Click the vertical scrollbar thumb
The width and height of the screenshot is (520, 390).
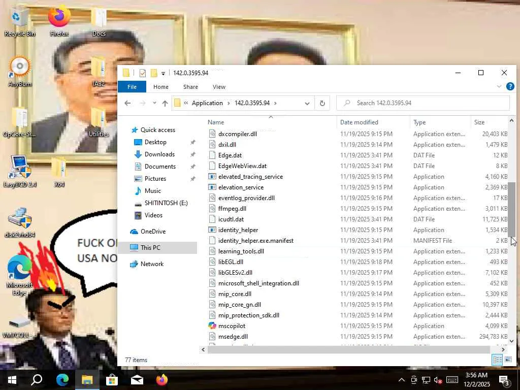[511, 209]
